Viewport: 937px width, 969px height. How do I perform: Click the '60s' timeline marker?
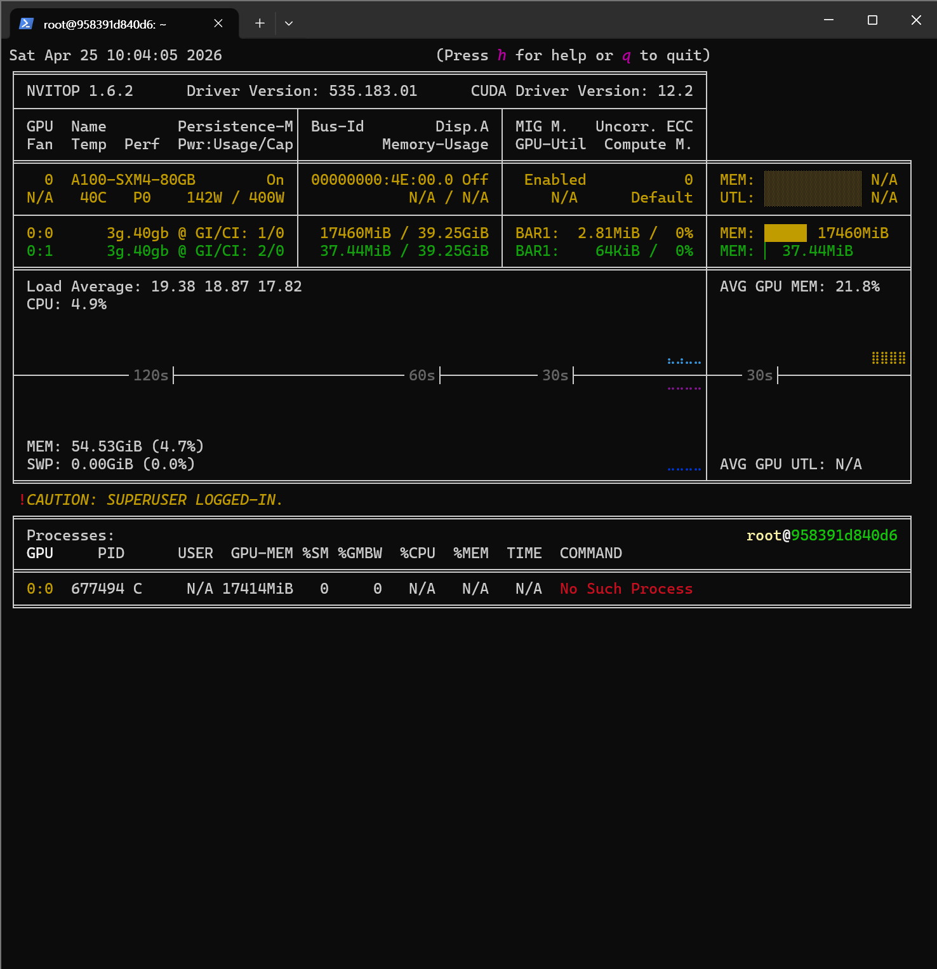tap(422, 375)
